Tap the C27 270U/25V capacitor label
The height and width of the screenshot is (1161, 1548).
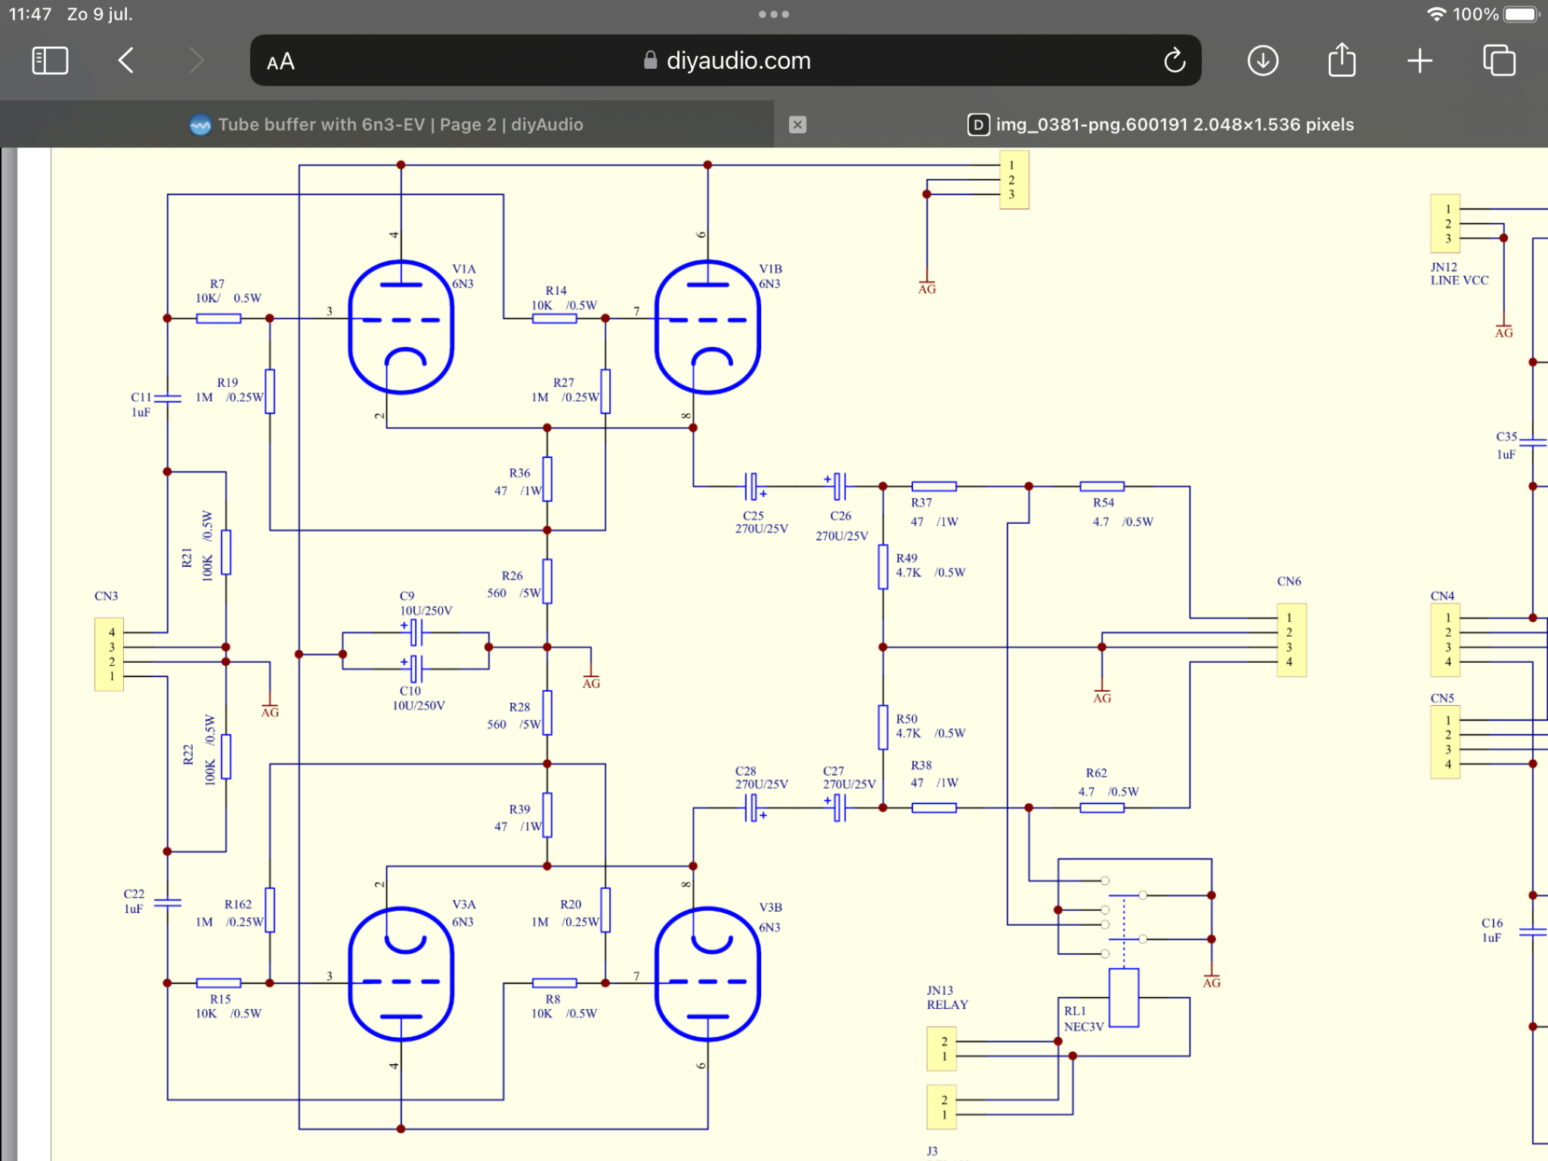[x=849, y=778]
